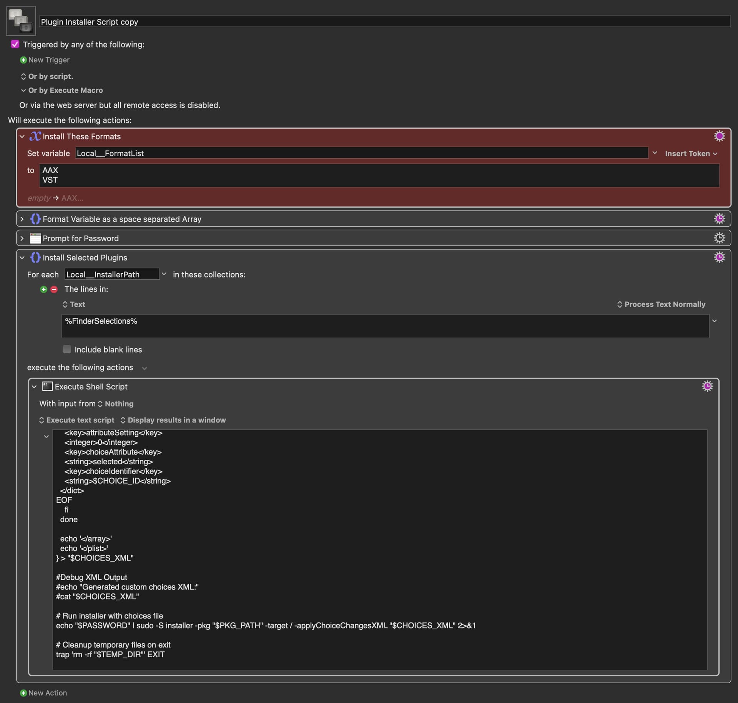Expand Format Variable as space separated Array
The width and height of the screenshot is (738, 703).
coord(22,219)
